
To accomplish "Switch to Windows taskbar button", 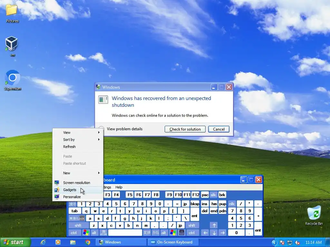I will (x=121, y=242).
